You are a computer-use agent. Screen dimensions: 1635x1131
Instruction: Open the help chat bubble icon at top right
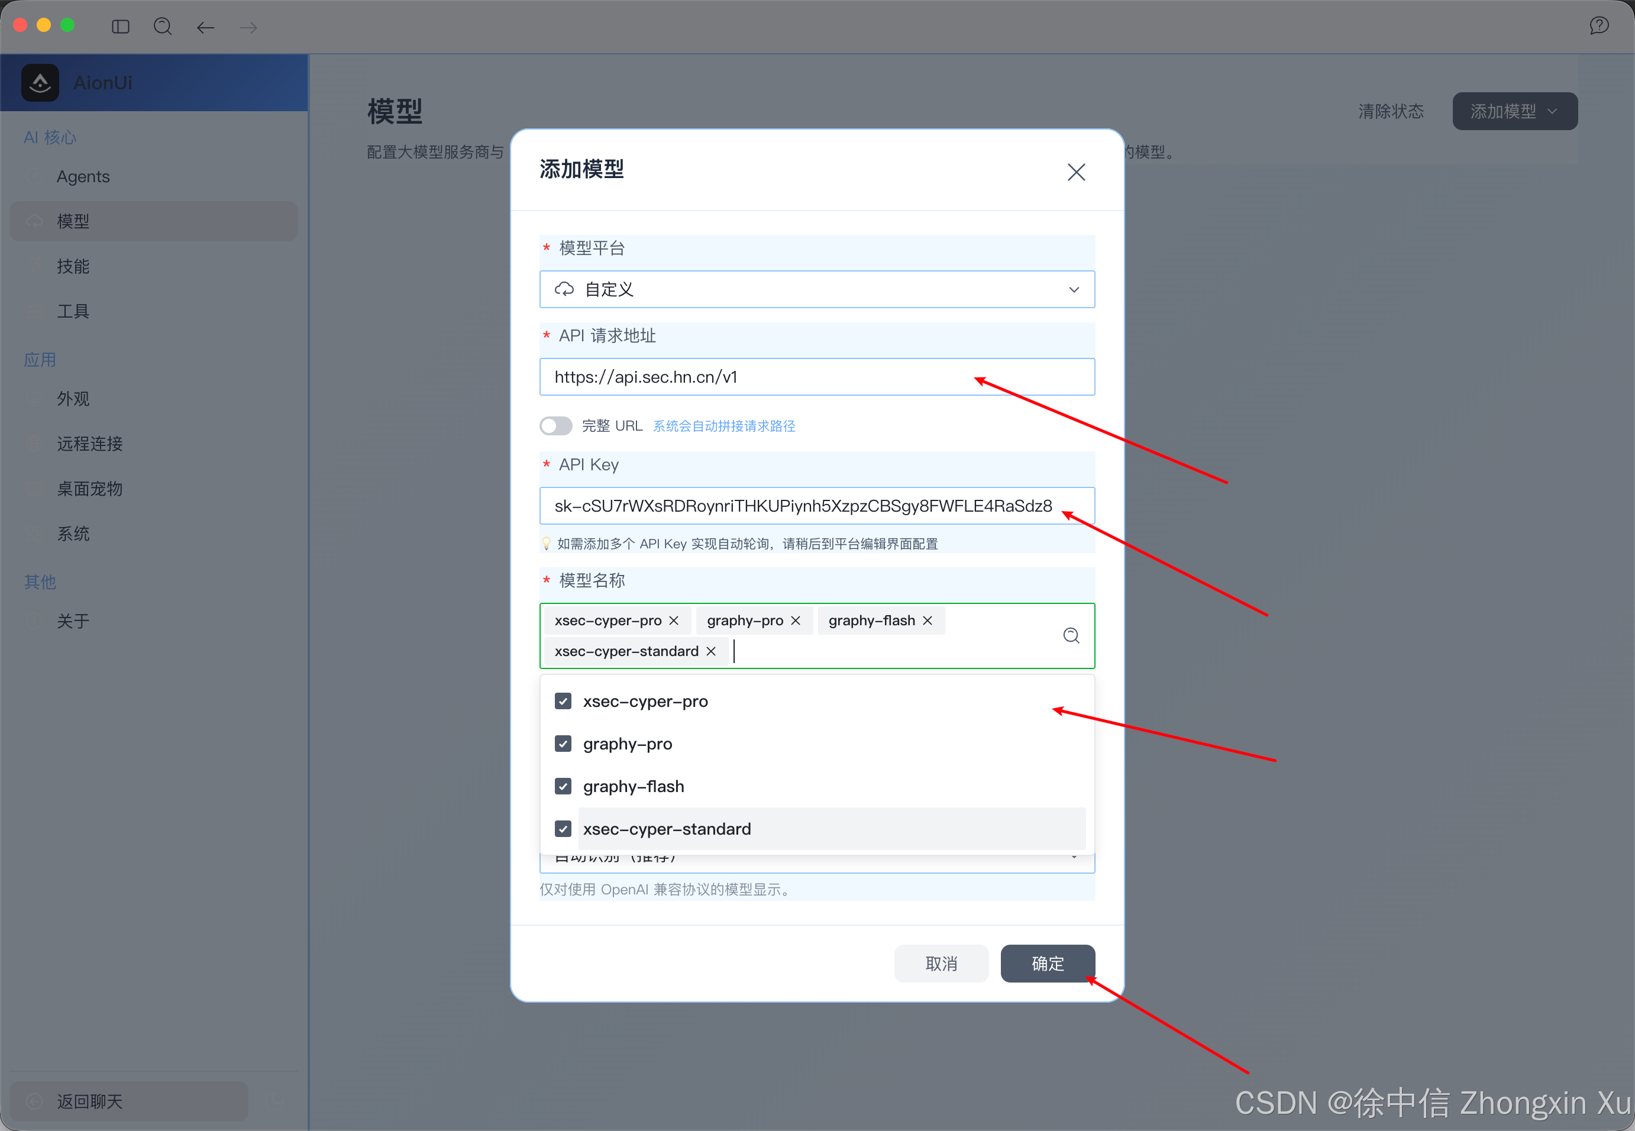(x=1599, y=26)
